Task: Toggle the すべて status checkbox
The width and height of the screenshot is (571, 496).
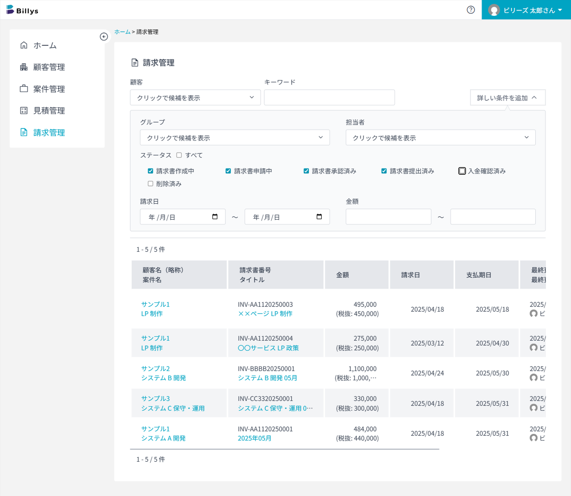Action: coord(179,155)
